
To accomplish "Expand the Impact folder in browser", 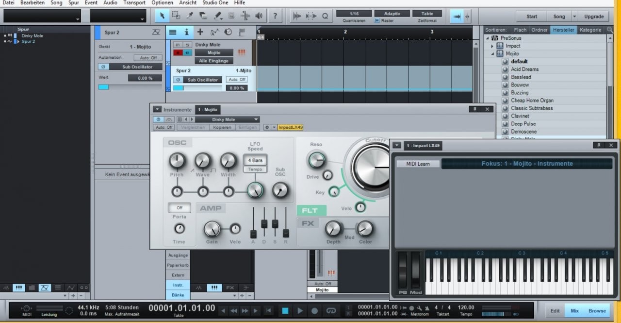I will pyautogui.click(x=492, y=46).
